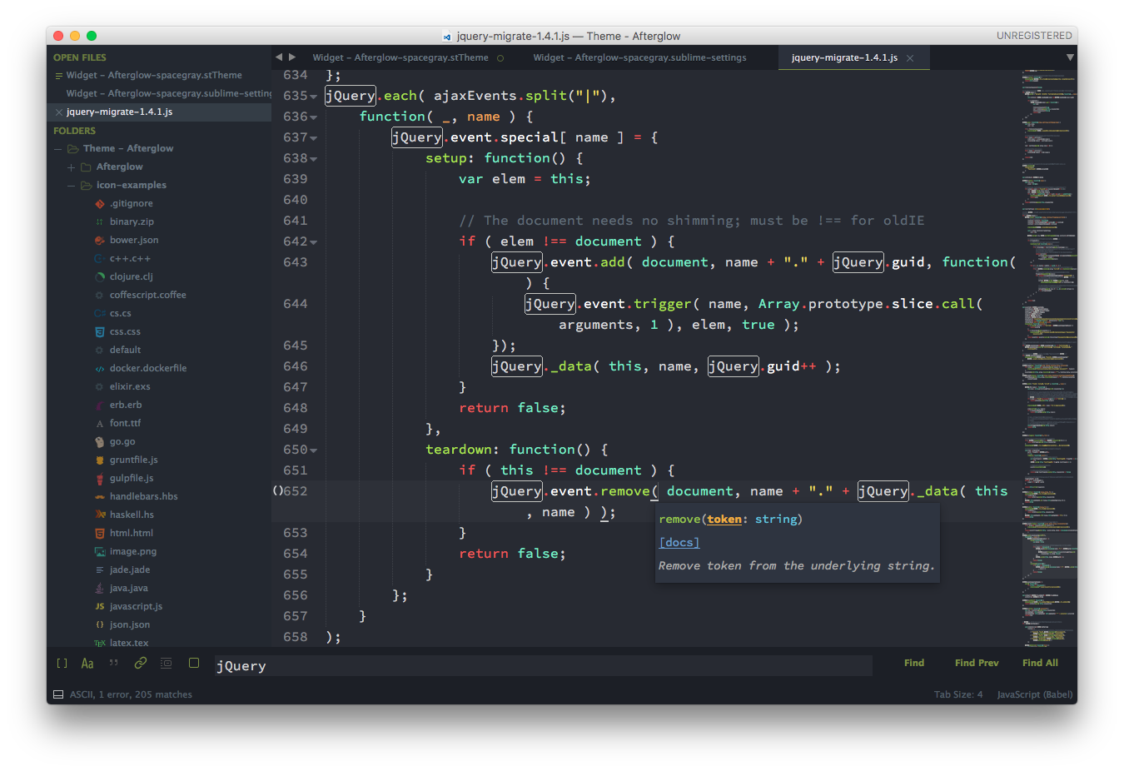The image size is (1124, 771).
Task: Click the jQuery find input field
Action: pyautogui.click(x=543, y=665)
